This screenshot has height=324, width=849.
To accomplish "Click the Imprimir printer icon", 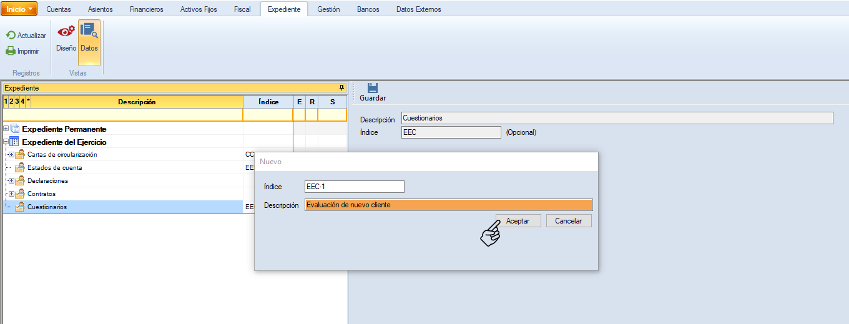I will (x=11, y=51).
